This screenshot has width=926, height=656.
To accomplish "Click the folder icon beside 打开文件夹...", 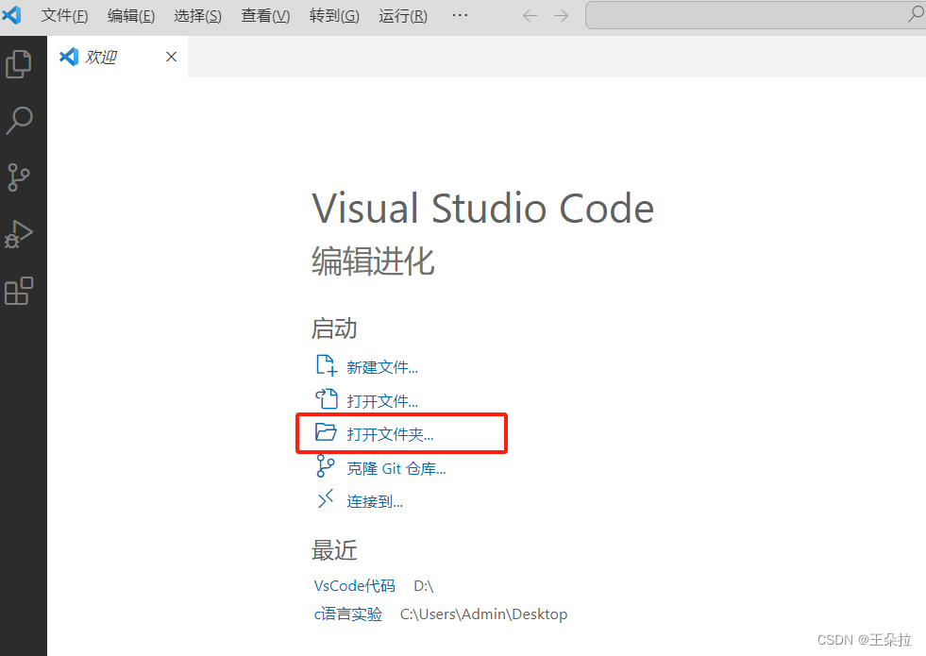I will click(x=326, y=432).
